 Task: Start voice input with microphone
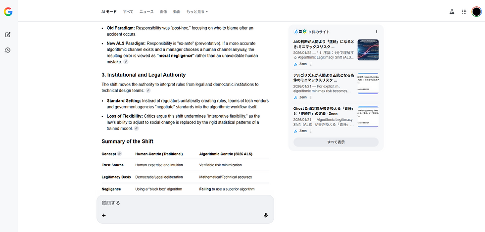(266, 215)
